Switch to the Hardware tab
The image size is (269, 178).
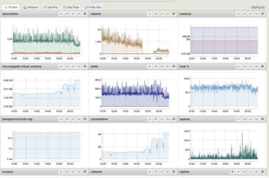point(32,7)
